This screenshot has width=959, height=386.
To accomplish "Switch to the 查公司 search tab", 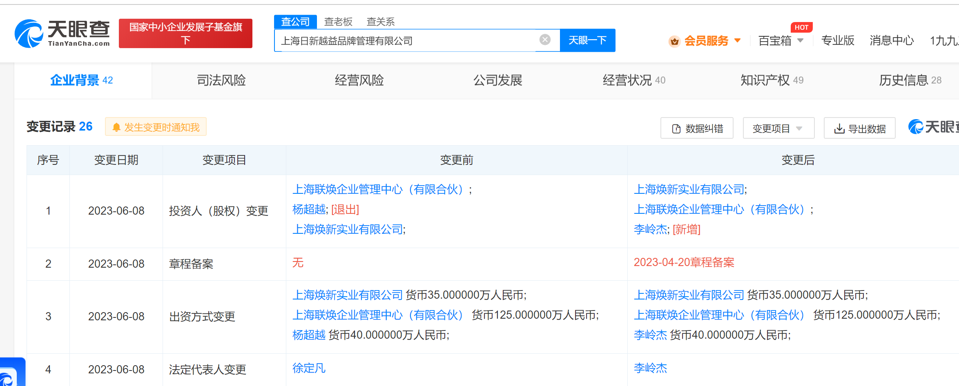I will (x=295, y=22).
